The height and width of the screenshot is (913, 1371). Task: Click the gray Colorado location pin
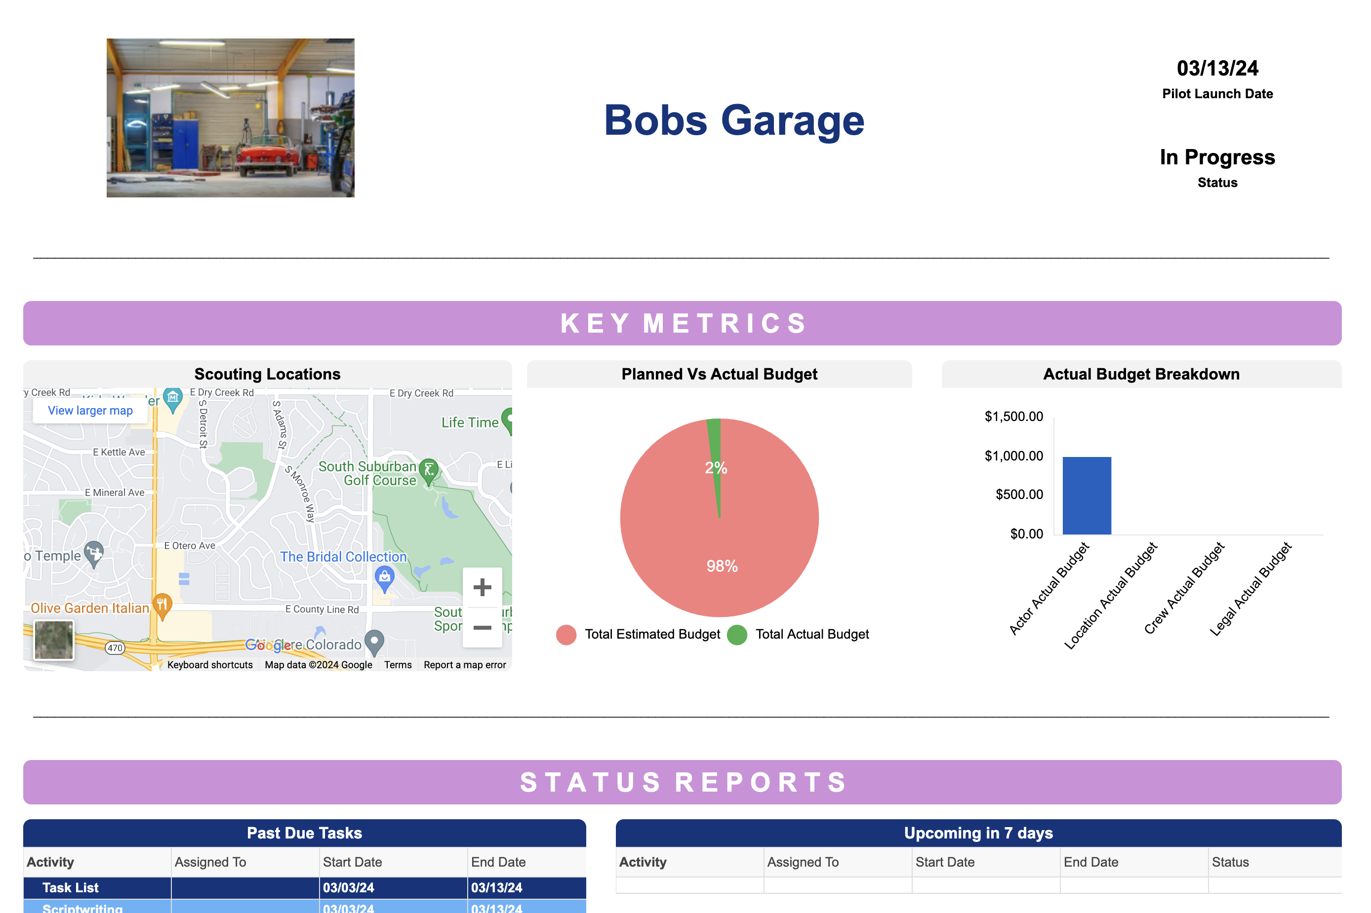(374, 642)
